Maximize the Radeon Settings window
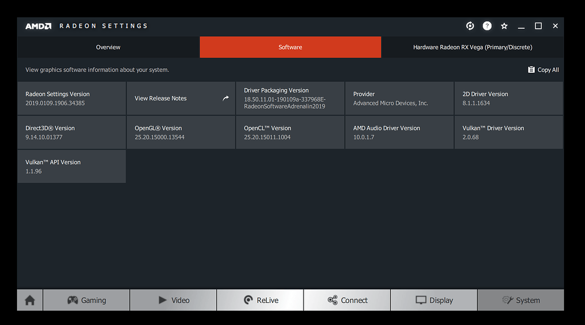585x325 pixels. click(x=538, y=26)
